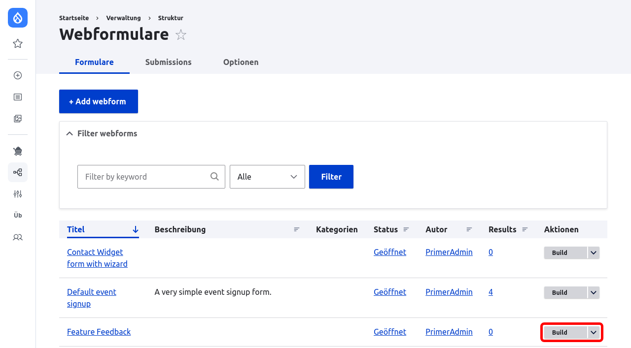
Task: Sort by Results column icon
Action: [525, 229]
